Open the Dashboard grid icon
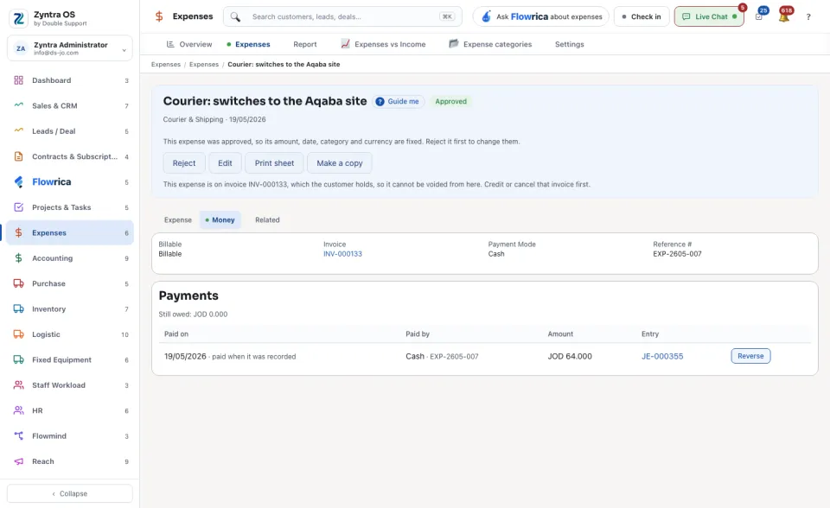The height and width of the screenshot is (508, 830). pos(18,80)
